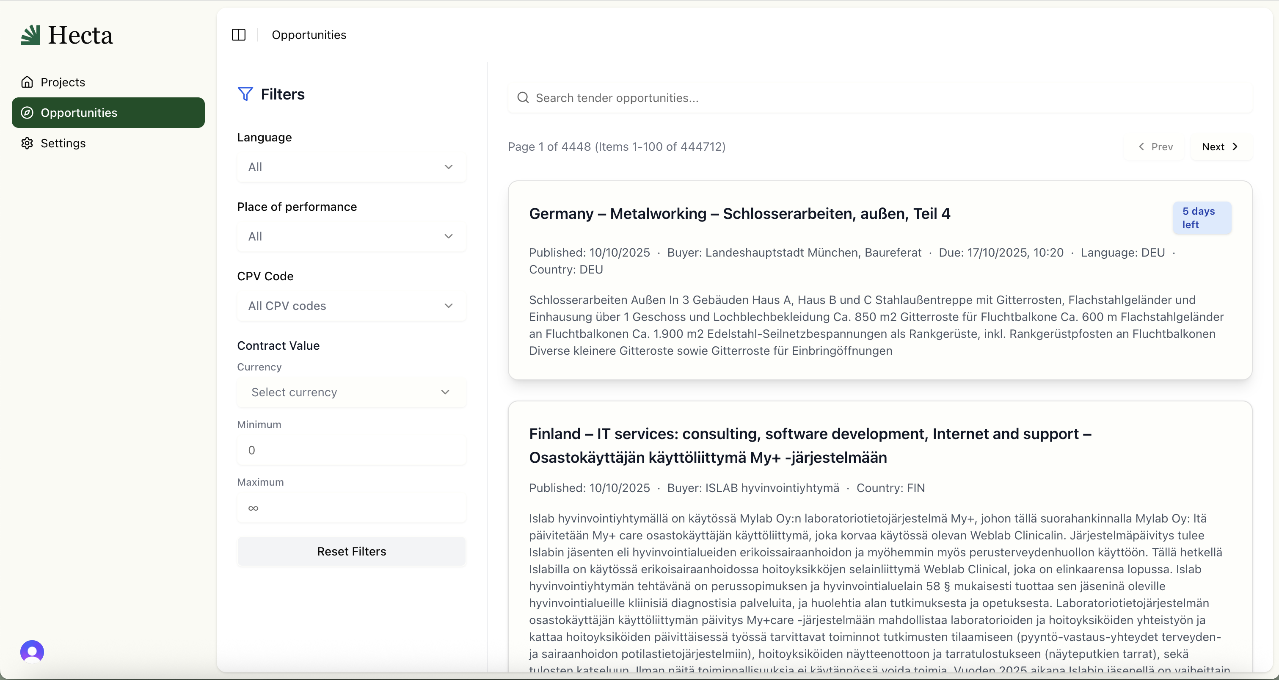Click the Filters funnel icon
Image resolution: width=1279 pixels, height=680 pixels.
(x=245, y=94)
